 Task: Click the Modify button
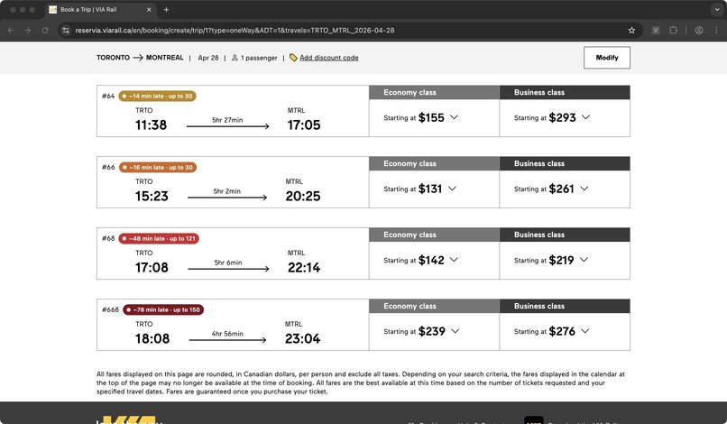(x=606, y=58)
